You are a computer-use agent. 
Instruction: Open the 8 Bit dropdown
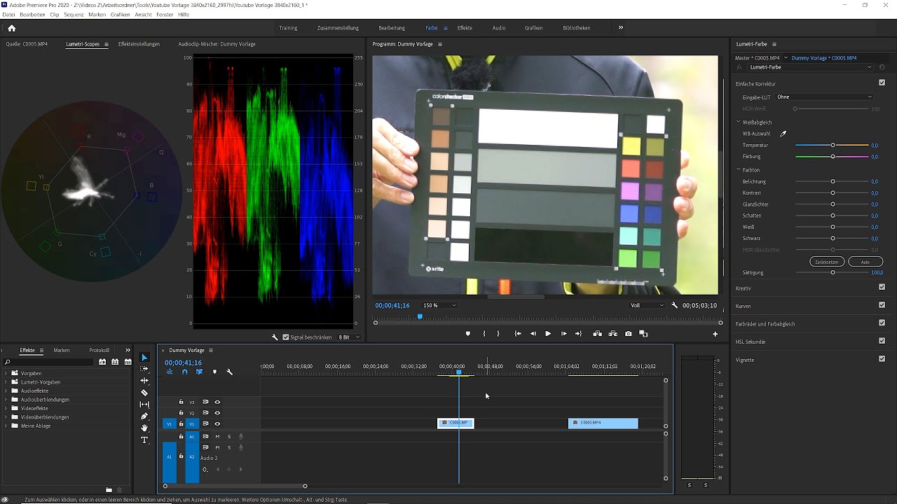(349, 337)
